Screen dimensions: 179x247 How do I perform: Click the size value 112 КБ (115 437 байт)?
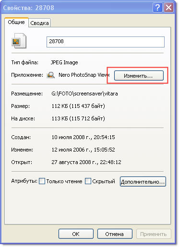coord(78,106)
